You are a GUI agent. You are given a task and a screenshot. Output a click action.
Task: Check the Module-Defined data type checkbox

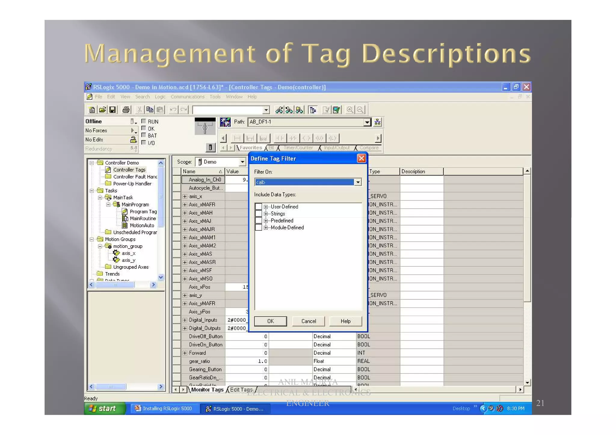258,228
